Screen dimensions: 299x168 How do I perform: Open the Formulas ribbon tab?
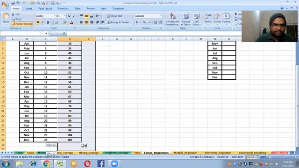pyautogui.click(x=64, y=8)
